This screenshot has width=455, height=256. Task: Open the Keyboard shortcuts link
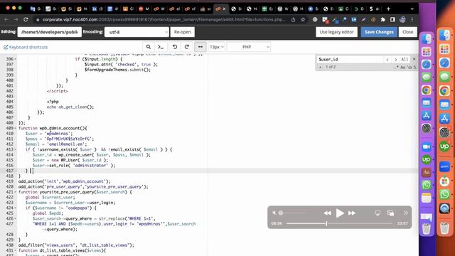pos(26,47)
